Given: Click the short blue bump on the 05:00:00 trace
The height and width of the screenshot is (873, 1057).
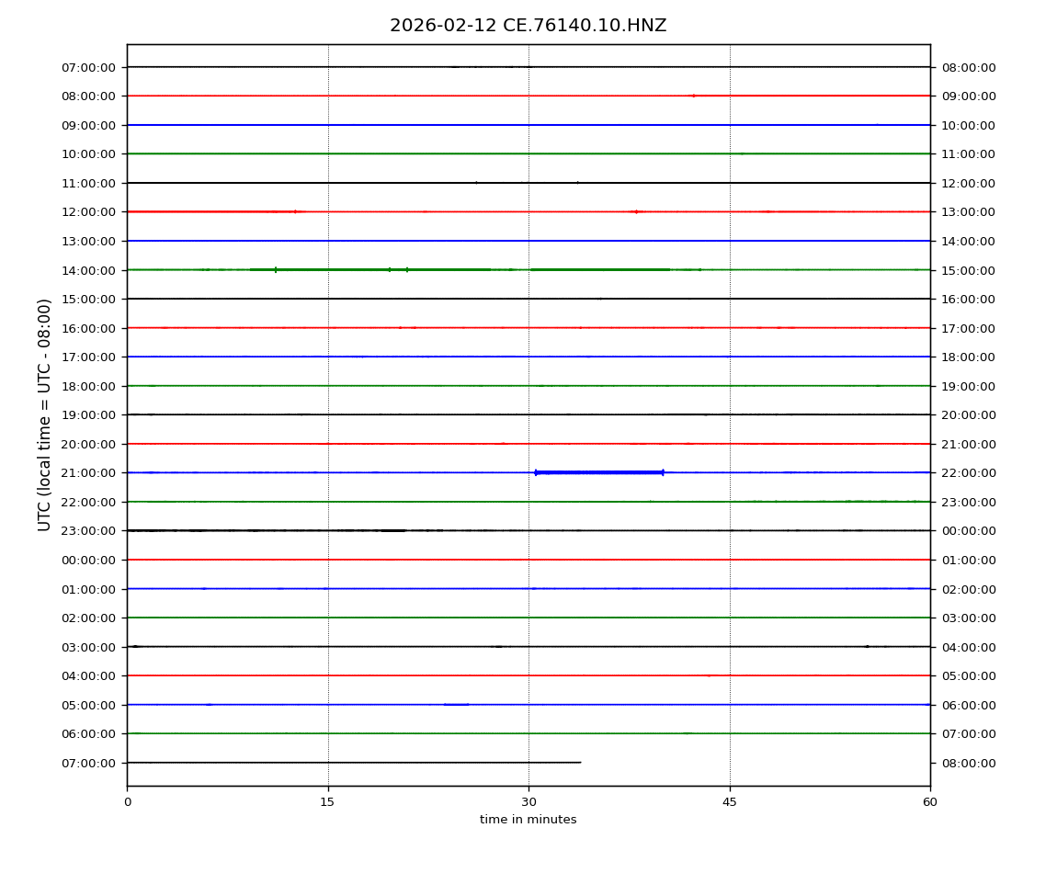Looking at the screenshot, I should click(x=456, y=705).
